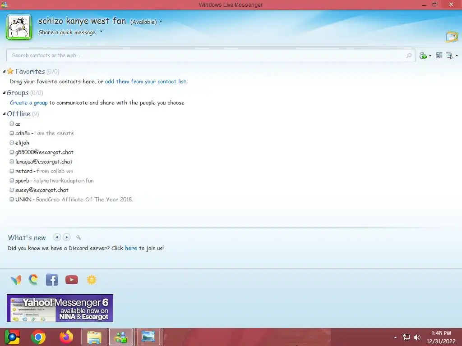Select contact sporb - holynetworkadapter.fun
Screen dimensions: 462x346
55,180
